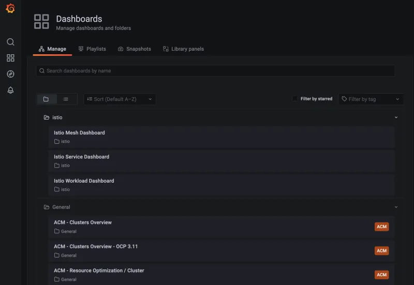Click General label under Resource Optimization / Cluster
The width and height of the screenshot is (414, 285).
coord(69,279)
